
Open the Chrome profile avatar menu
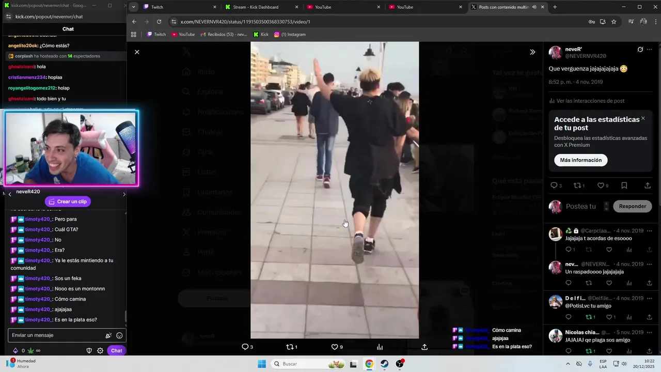643,22
